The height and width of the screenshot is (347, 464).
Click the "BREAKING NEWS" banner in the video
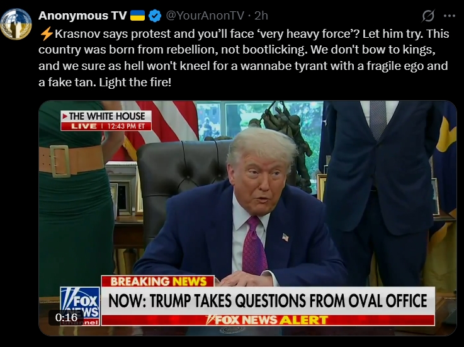[x=158, y=281]
